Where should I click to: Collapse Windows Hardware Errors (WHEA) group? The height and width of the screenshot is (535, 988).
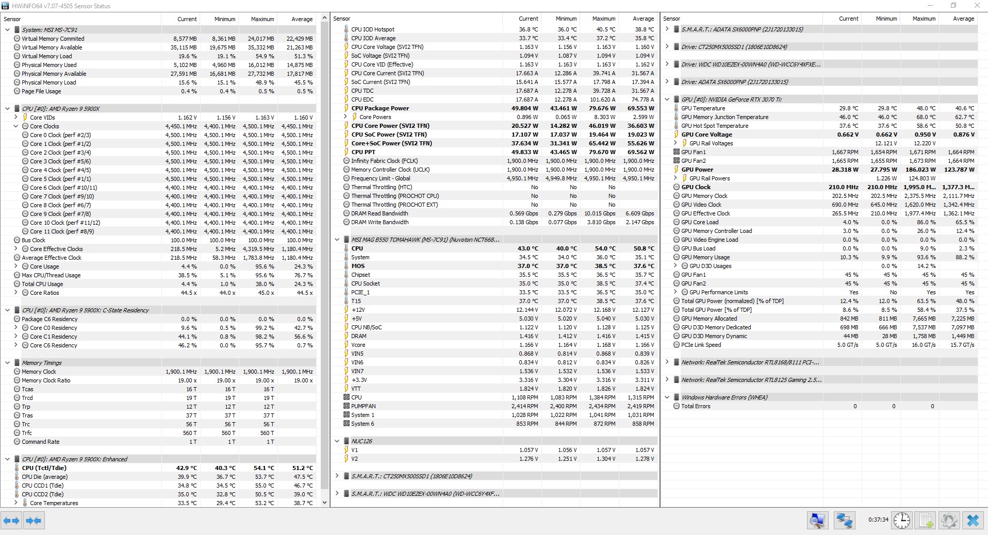click(x=667, y=397)
